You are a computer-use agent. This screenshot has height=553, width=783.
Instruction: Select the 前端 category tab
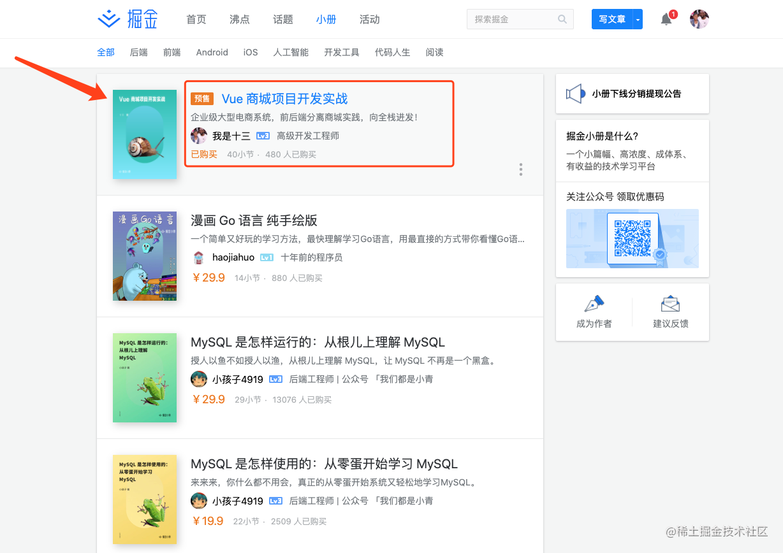coord(172,52)
